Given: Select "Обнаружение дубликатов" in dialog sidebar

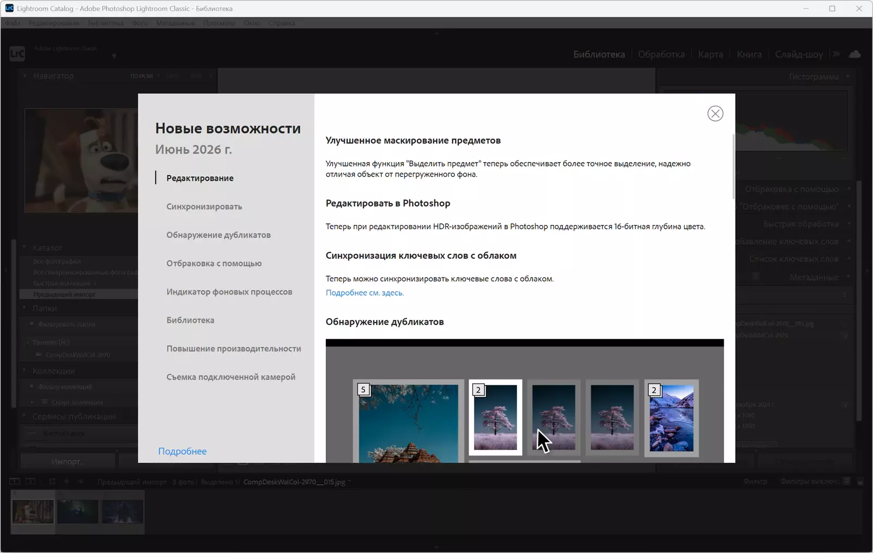Looking at the screenshot, I should click(x=218, y=235).
